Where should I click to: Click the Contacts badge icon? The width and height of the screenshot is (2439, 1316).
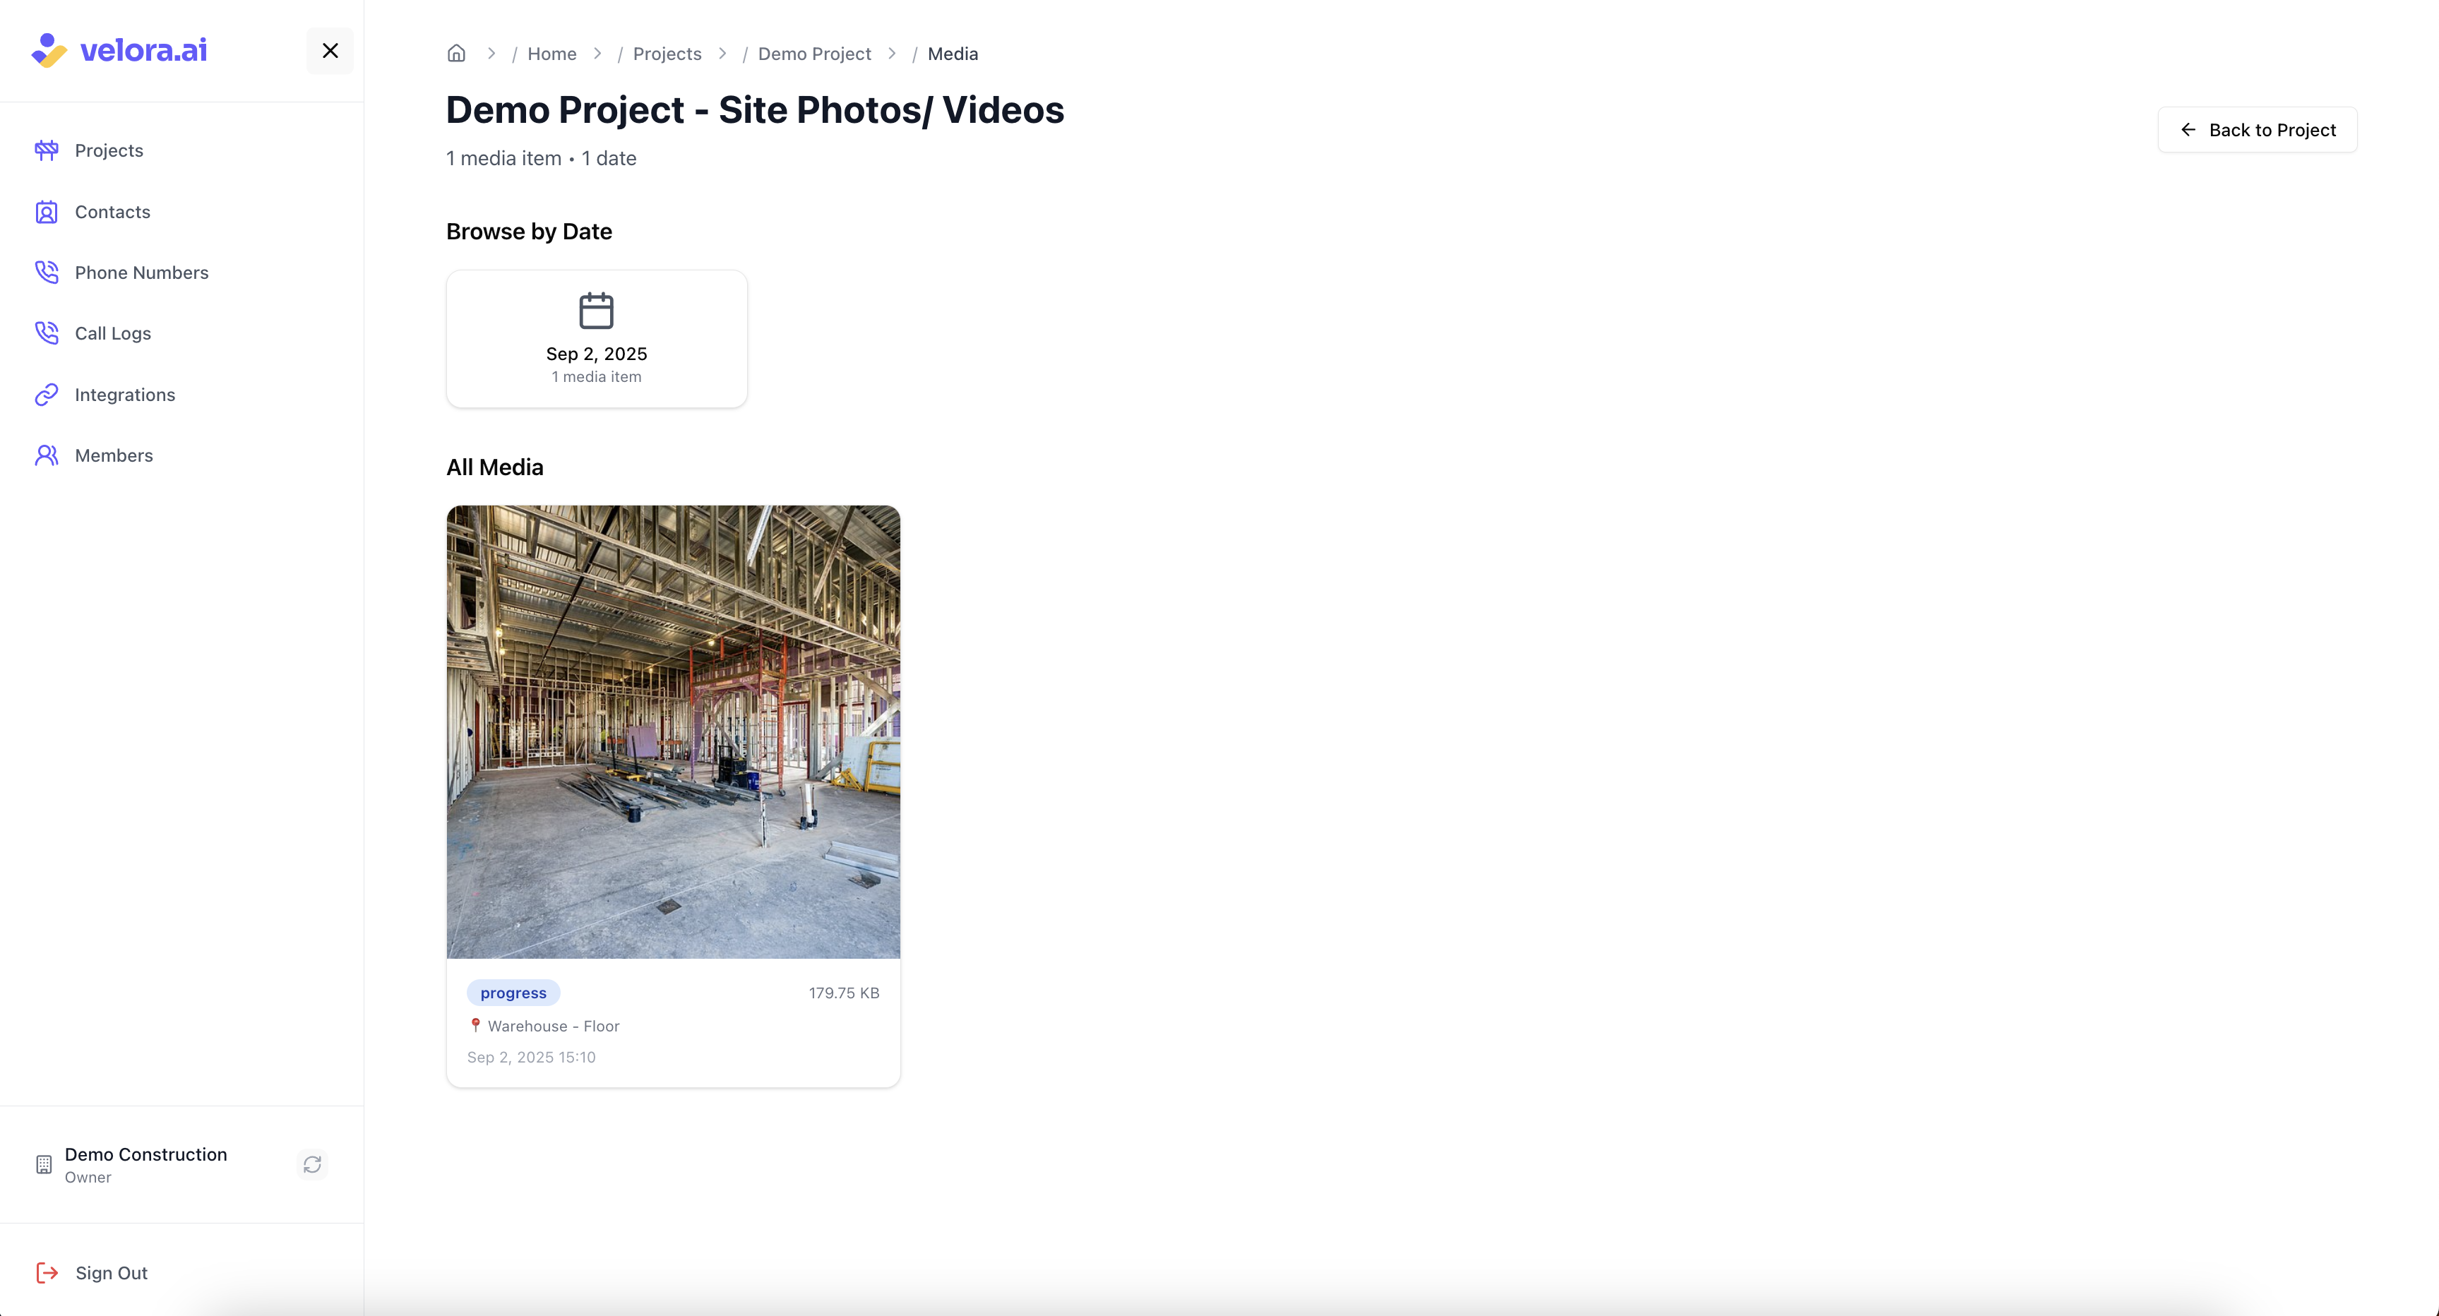47,212
